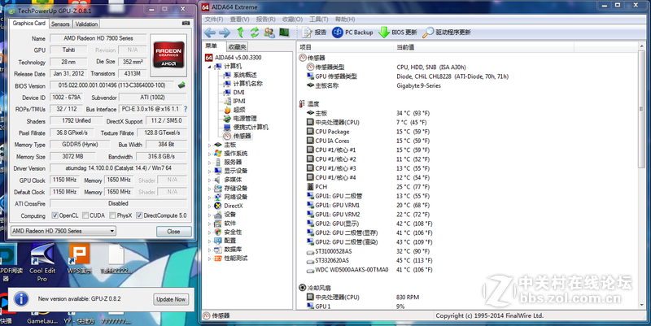Open WPS演示 desktop shortcut
The width and height of the screenshot is (651, 326).
click(x=79, y=259)
